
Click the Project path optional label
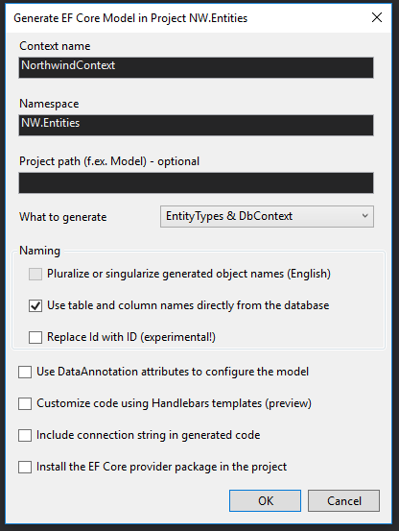tap(109, 161)
